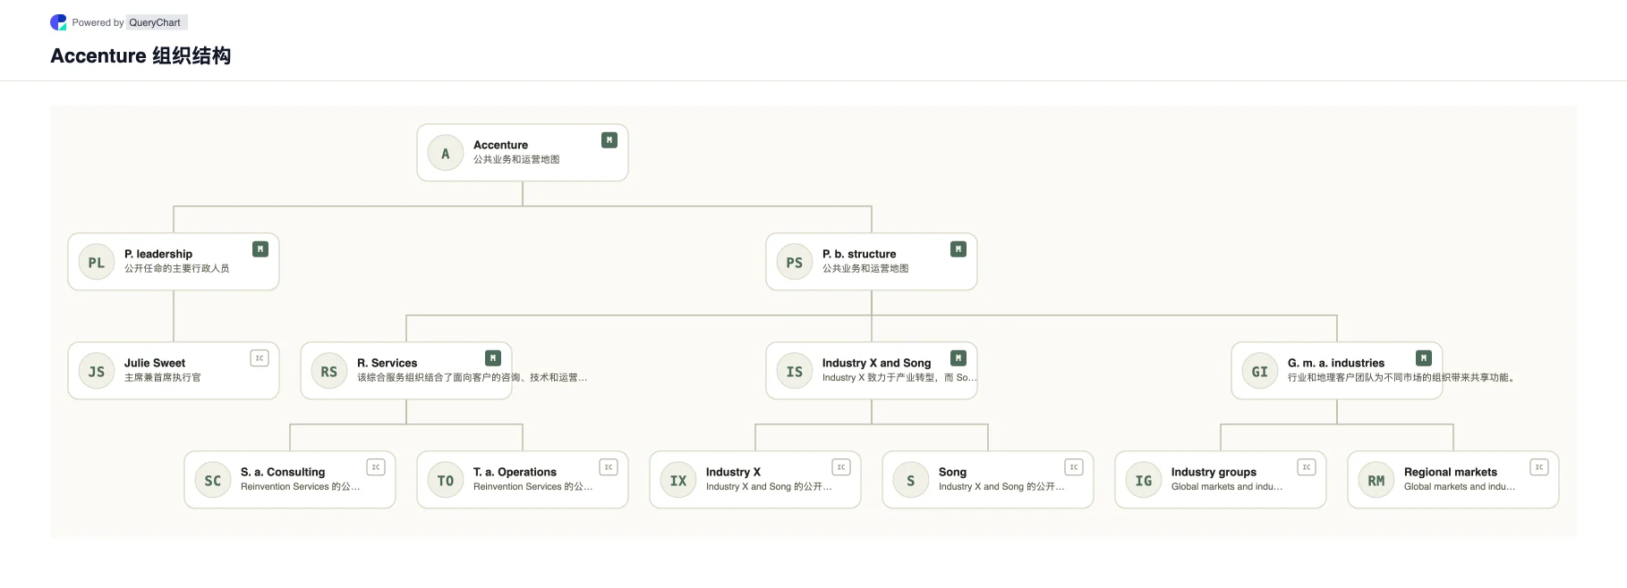Select the "Industry groups" node name

[x=1214, y=472]
